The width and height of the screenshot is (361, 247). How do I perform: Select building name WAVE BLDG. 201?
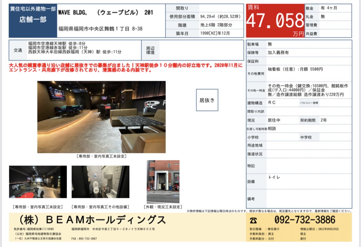pos(106,13)
